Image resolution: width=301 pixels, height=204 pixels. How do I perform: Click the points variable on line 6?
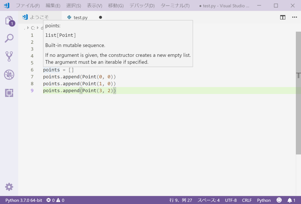point(51,70)
